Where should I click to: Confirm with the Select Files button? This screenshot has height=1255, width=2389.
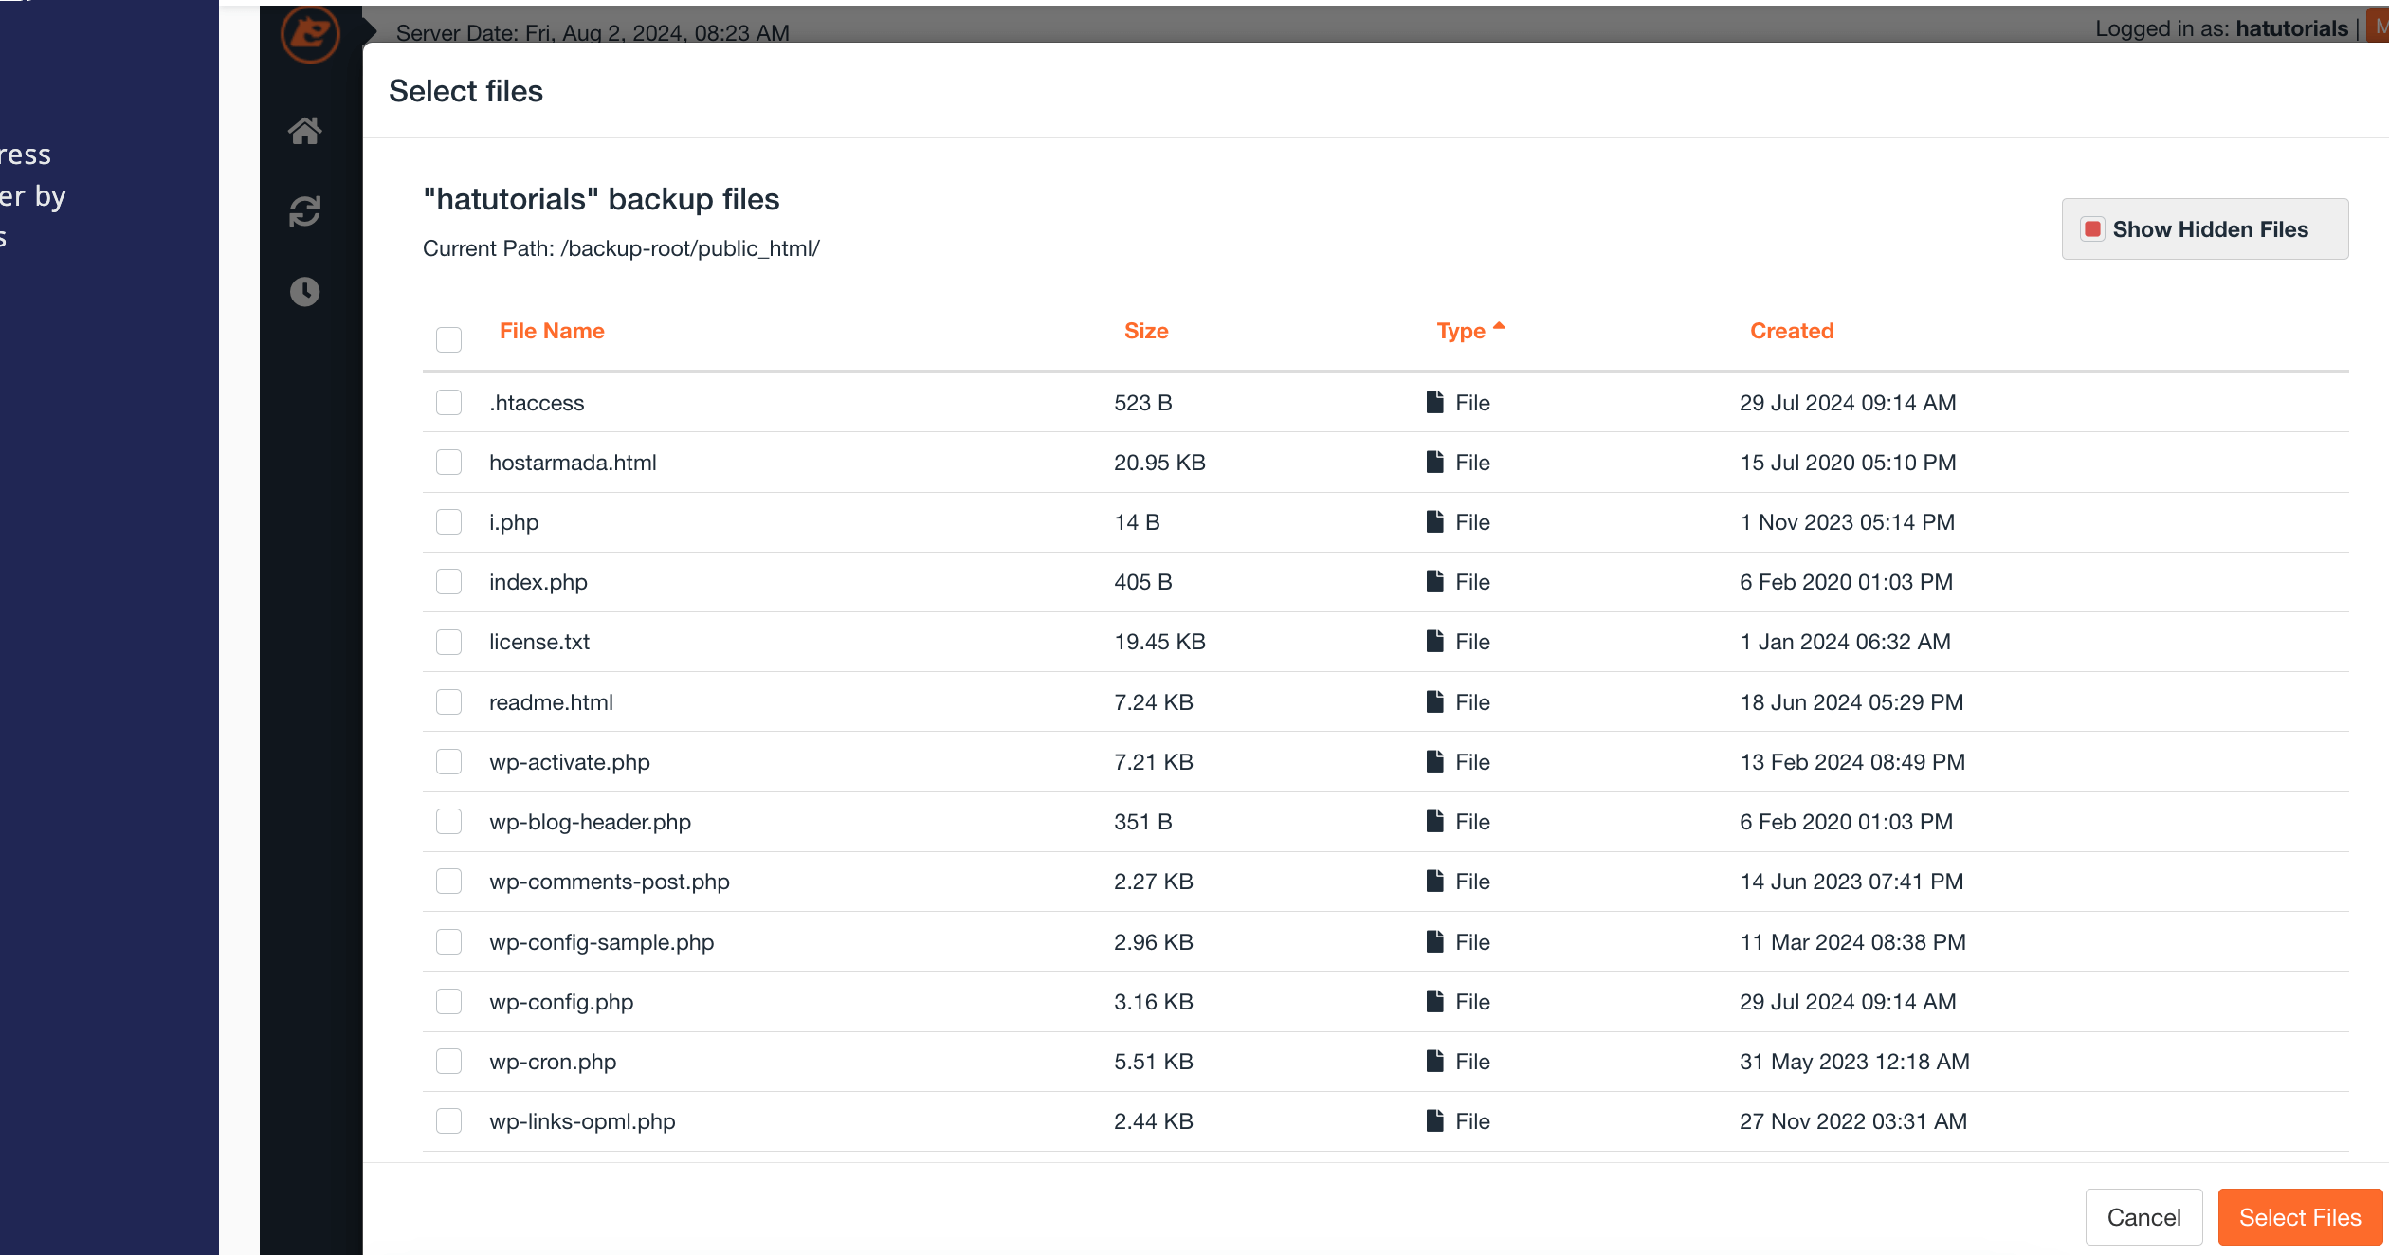click(2300, 1217)
